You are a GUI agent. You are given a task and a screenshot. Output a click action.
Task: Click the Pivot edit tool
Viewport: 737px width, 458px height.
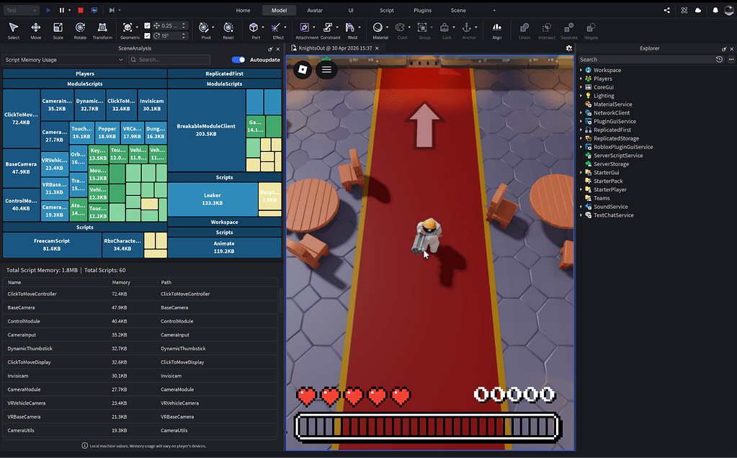204,27
